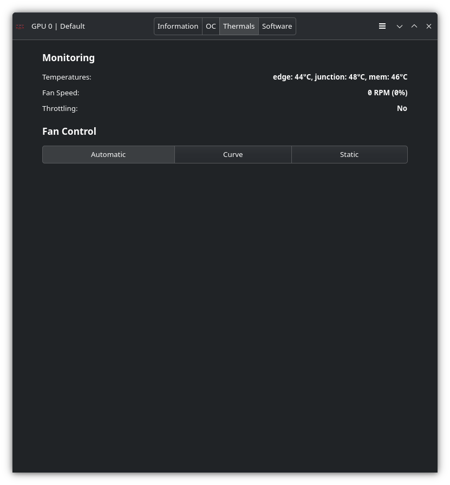Open the GPU 0 | Default selector
450x485 pixels.
[x=58, y=26]
